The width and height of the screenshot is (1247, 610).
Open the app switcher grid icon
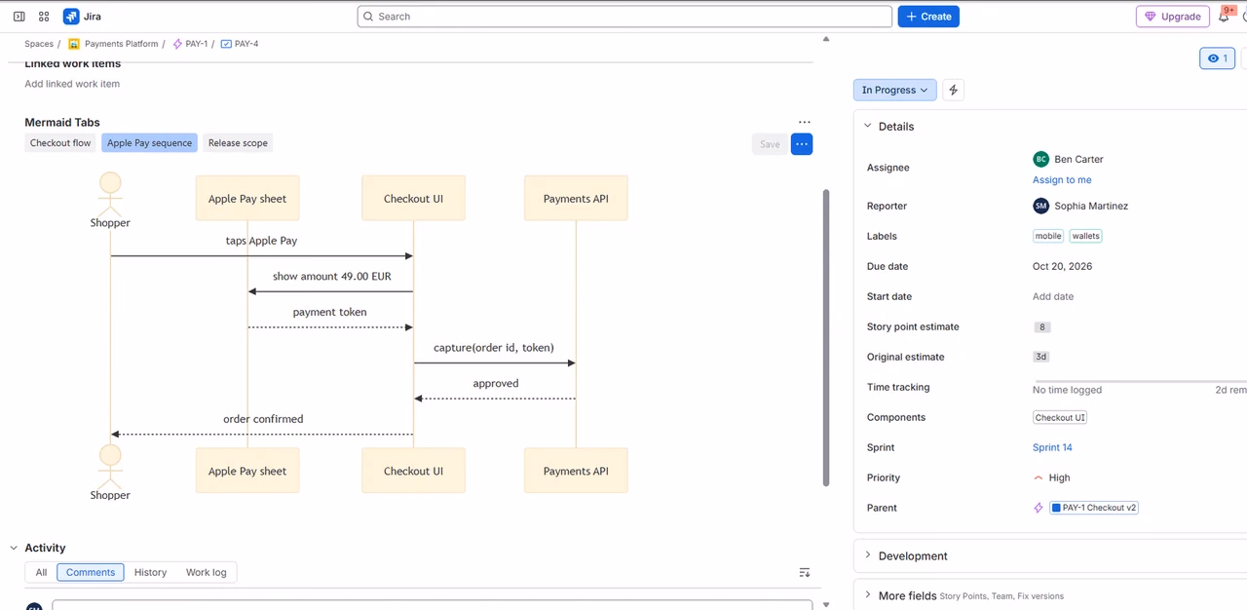click(x=44, y=17)
